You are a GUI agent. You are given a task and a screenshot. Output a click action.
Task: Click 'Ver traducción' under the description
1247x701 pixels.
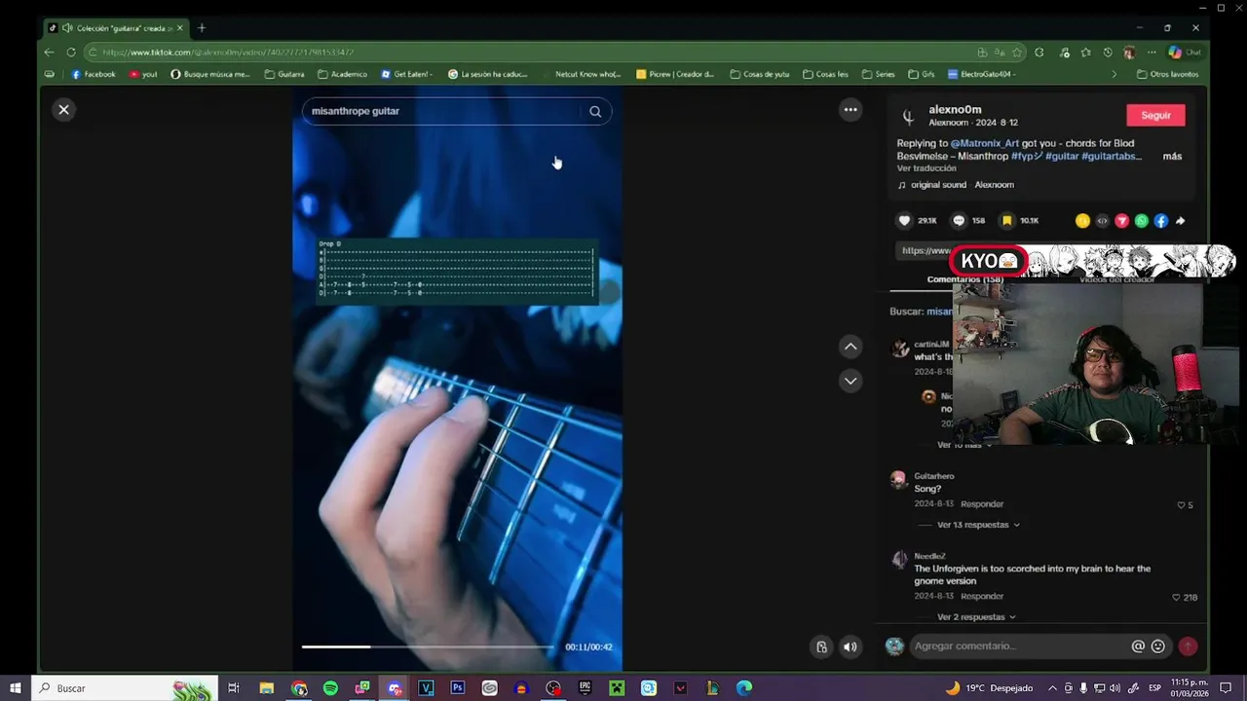[x=926, y=168]
